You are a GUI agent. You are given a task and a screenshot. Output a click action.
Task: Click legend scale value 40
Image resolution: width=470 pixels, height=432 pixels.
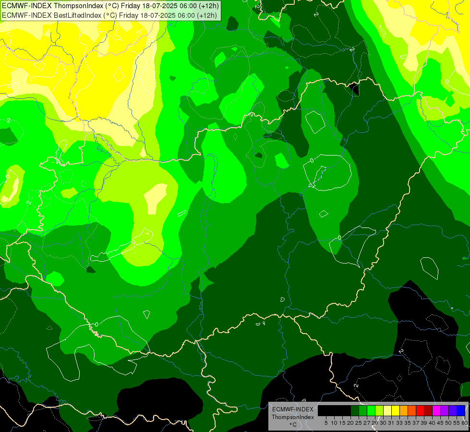[432, 423]
